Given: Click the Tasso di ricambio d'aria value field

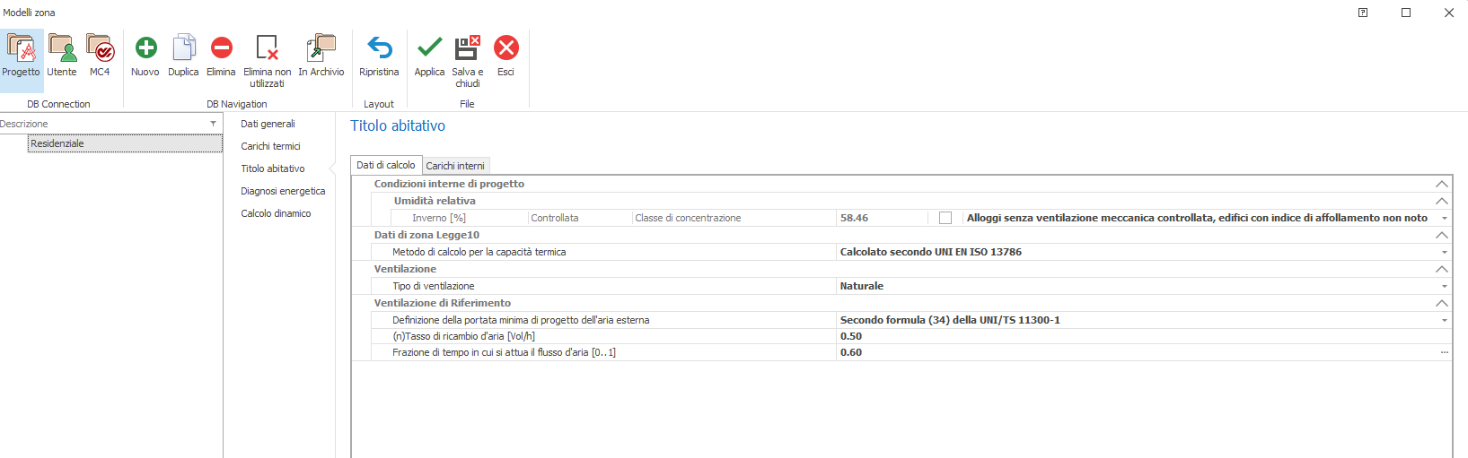Looking at the screenshot, I should click(x=1140, y=336).
